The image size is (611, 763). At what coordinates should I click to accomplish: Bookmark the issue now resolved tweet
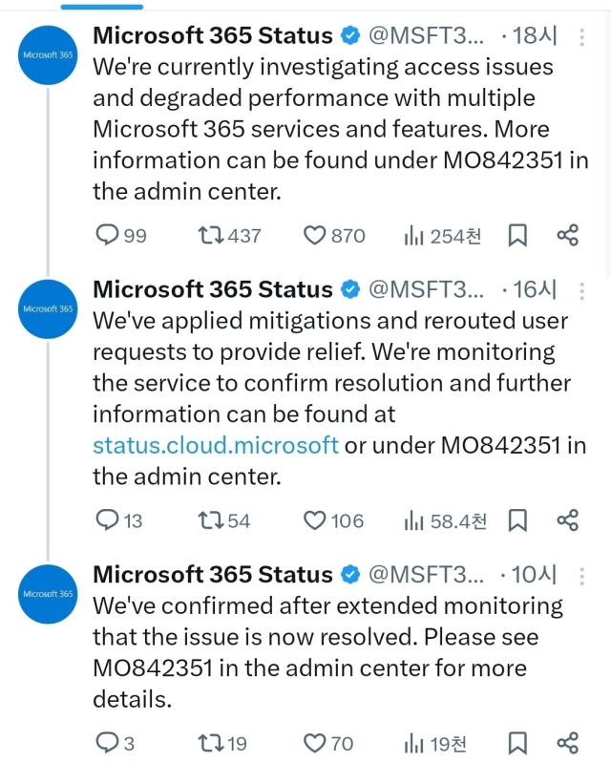click(516, 743)
